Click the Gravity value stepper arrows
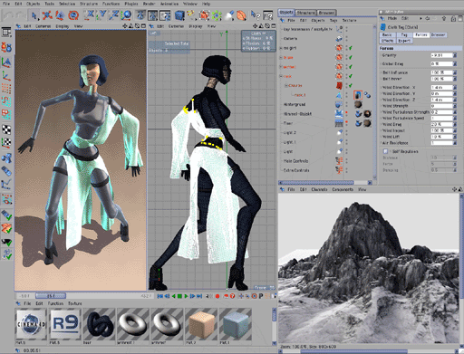 pyautogui.click(x=455, y=55)
